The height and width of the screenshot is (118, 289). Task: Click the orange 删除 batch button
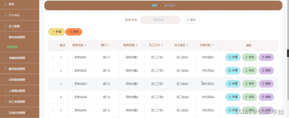(x=74, y=32)
